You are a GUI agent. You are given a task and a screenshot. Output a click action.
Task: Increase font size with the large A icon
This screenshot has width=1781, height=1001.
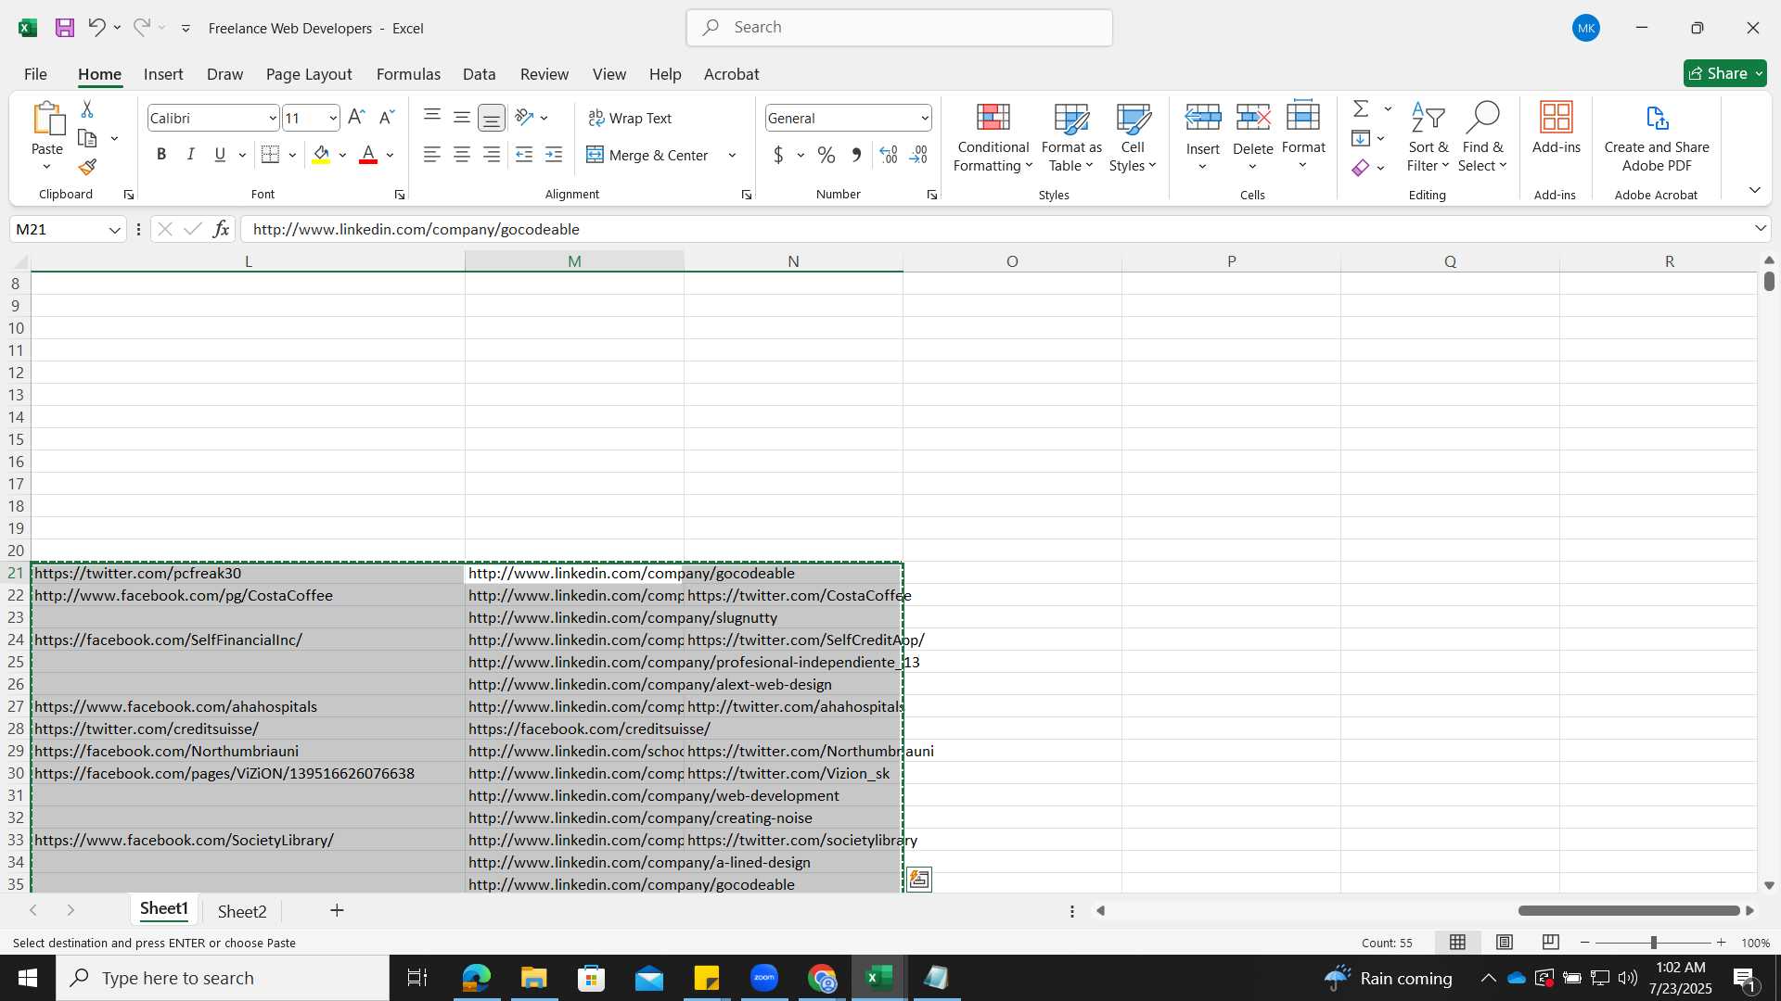pyautogui.click(x=356, y=118)
